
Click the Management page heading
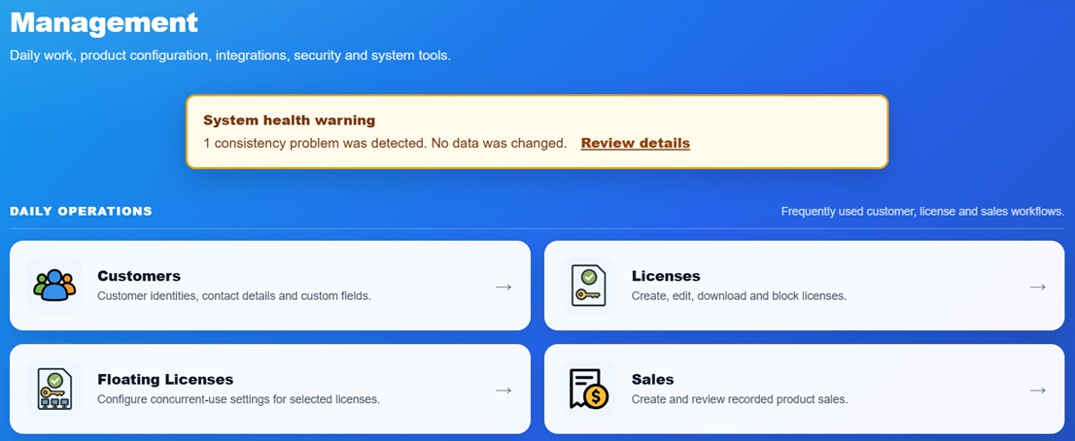104,22
